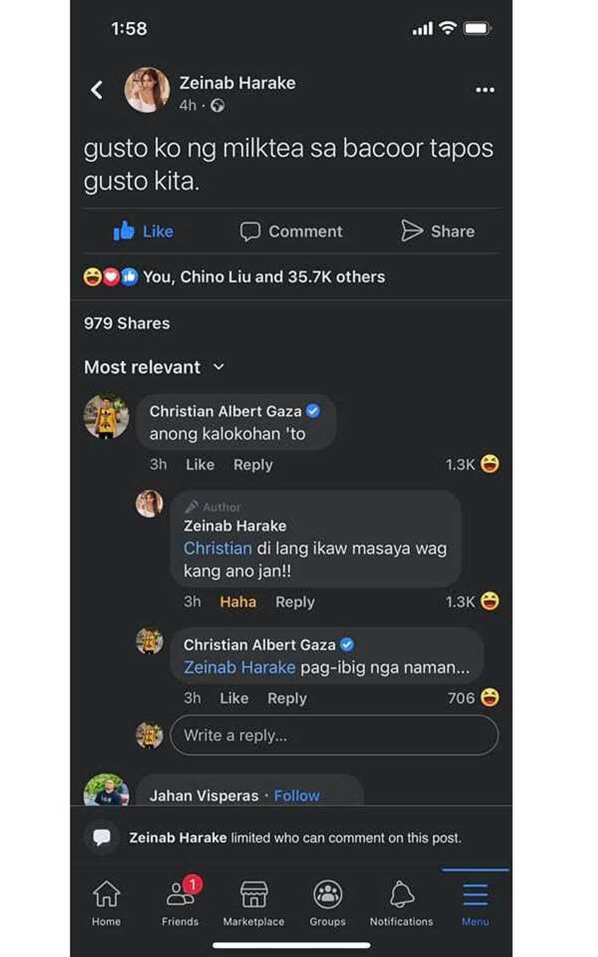Open the blue Christian mention link
Viewport: 598px width, 957px height.
[x=217, y=548]
